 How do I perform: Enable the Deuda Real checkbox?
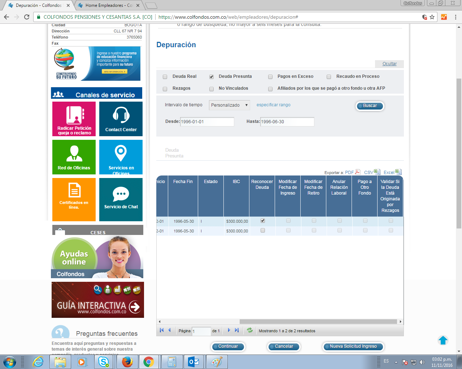coord(165,77)
